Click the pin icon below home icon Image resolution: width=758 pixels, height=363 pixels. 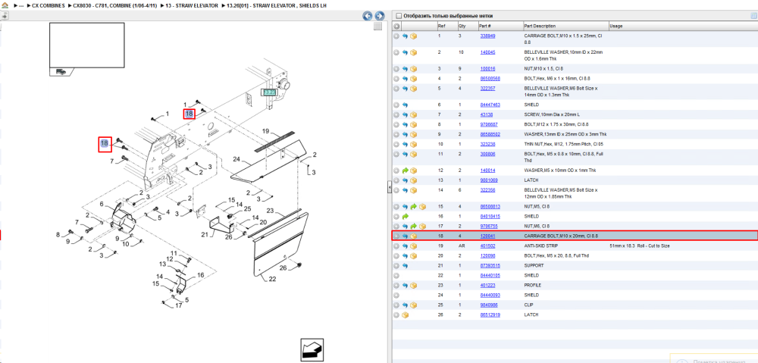coord(5,15)
